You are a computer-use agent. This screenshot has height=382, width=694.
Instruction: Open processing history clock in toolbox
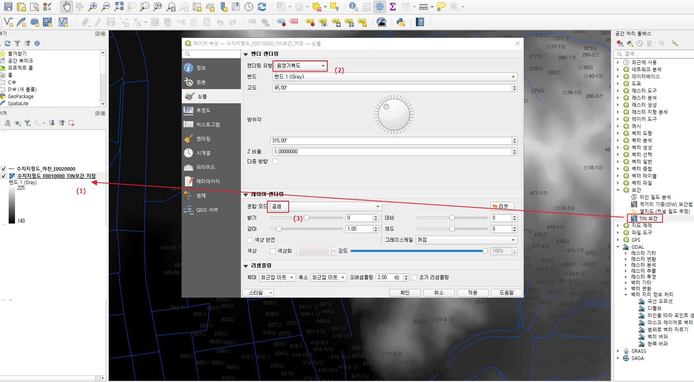(640, 43)
